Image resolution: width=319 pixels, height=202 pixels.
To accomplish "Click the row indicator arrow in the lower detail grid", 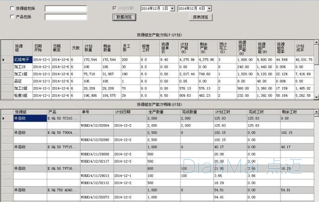I will click(x=4, y=119).
